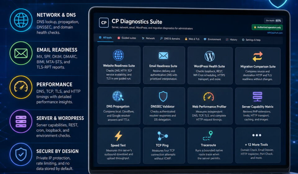Click the Secure by Design shield check icon
Image resolution: width=298 pixels, height=174 pixels.
point(21,154)
